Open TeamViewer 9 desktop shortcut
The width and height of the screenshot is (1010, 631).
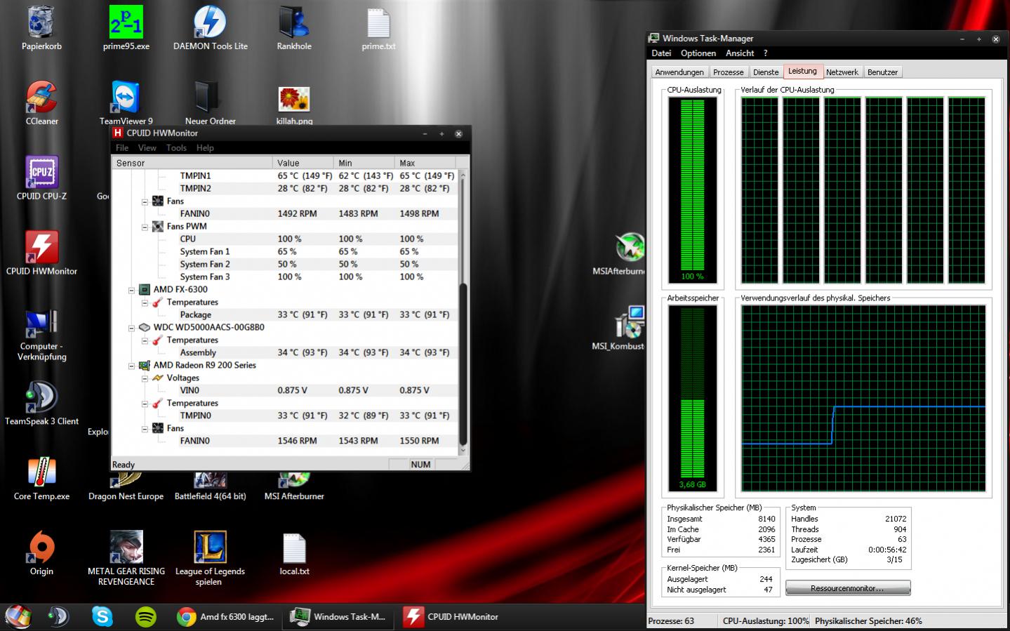pyautogui.click(x=126, y=103)
